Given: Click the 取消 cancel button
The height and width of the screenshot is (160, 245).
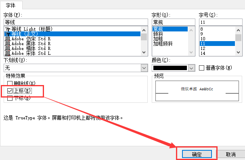Looking at the screenshot, I should point(230,154).
